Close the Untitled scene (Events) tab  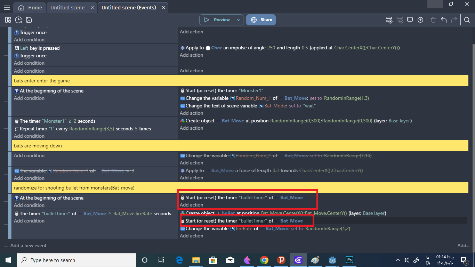[x=162, y=8]
